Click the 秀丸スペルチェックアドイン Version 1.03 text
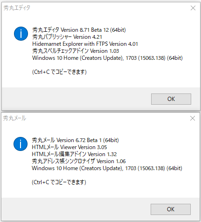Screen dimensions: 201x222 click(76, 51)
